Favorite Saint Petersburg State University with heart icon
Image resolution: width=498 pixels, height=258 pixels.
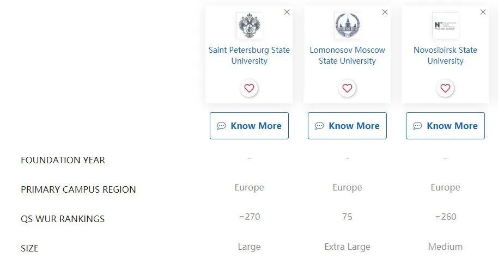pyautogui.click(x=249, y=88)
